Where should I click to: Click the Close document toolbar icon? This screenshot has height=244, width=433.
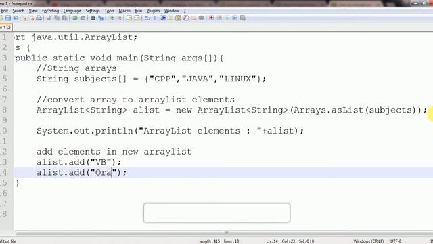(x=24, y=18)
